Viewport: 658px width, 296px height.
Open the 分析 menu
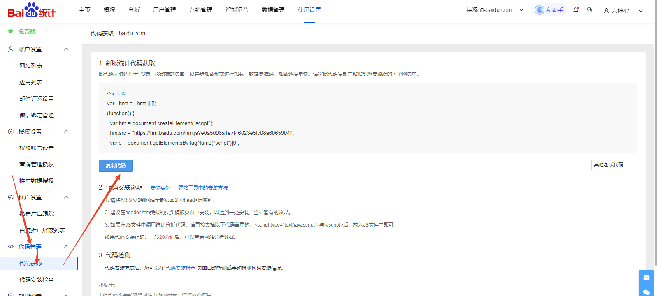[x=134, y=10]
